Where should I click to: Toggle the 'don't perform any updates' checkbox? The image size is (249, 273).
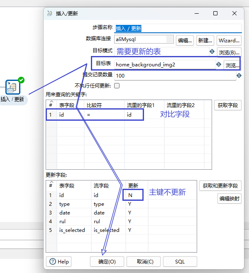coord(117,86)
